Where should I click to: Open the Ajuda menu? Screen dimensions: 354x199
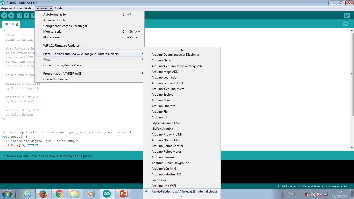coord(58,8)
